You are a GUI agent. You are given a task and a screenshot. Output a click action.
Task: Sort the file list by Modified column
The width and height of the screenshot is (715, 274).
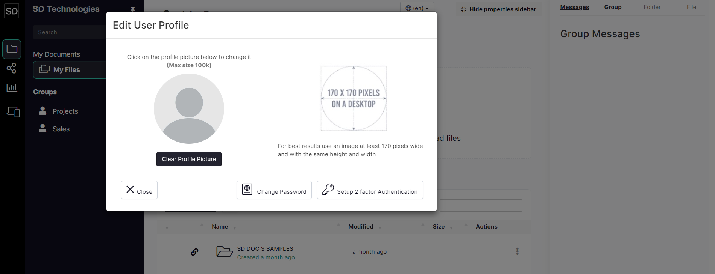click(361, 227)
